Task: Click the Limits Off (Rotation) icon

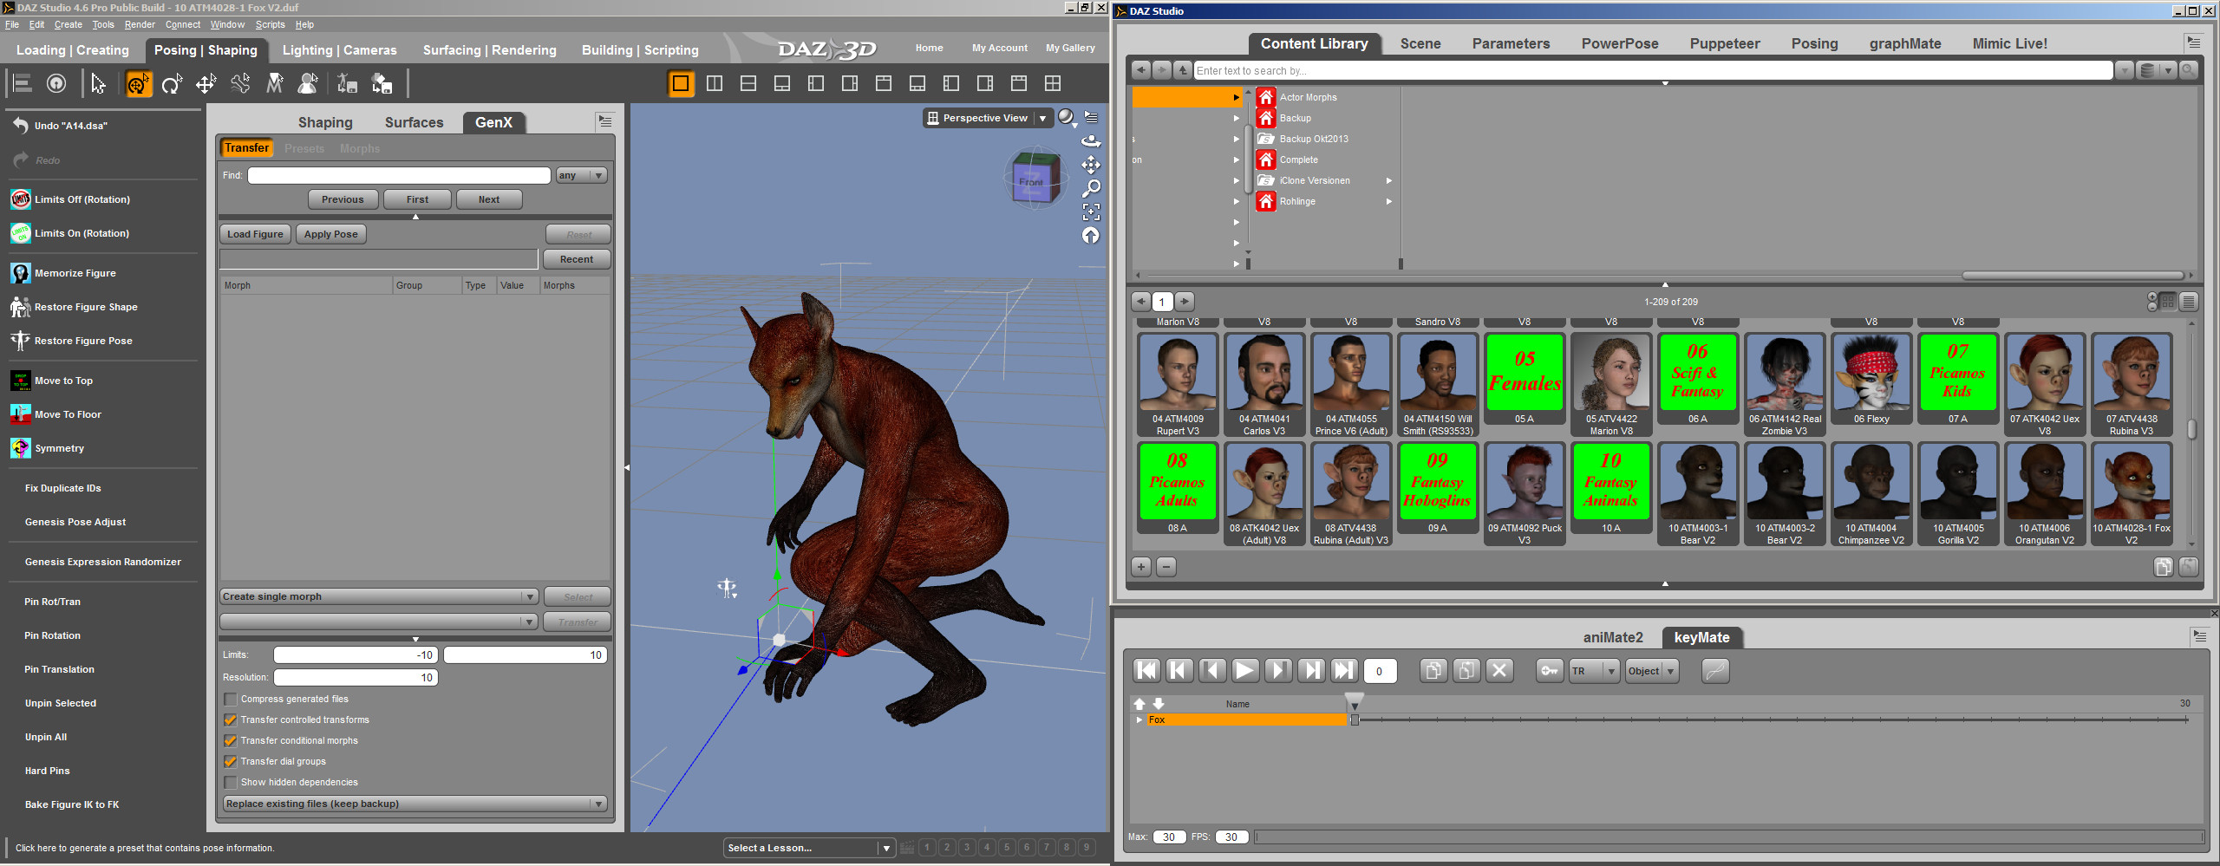Action: click(21, 199)
